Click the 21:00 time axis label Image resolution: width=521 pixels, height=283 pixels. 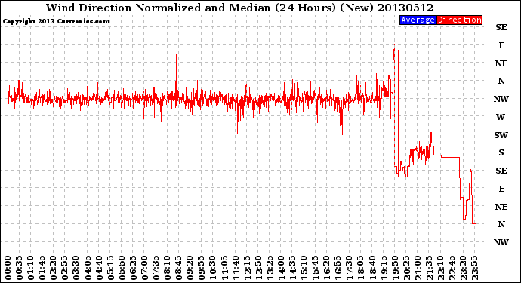coord(418,268)
